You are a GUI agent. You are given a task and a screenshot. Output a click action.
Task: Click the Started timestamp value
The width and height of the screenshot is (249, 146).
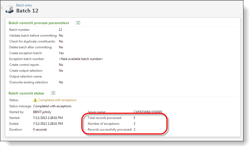tap(48, 118)
